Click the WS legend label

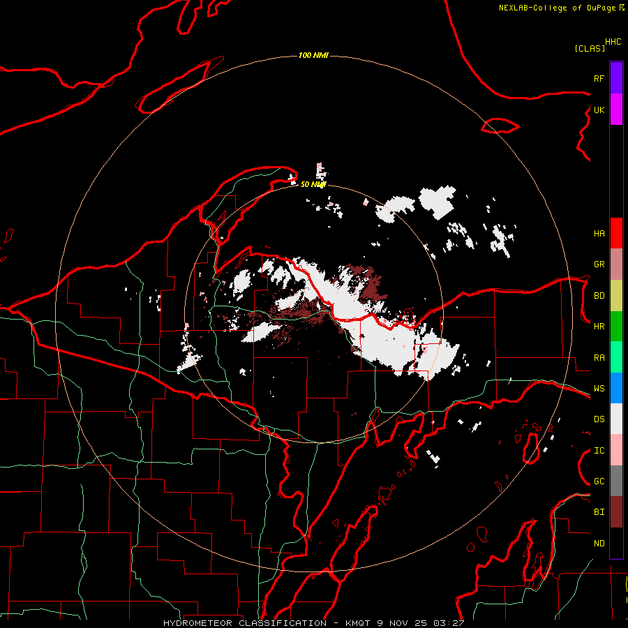coord(599,389)
